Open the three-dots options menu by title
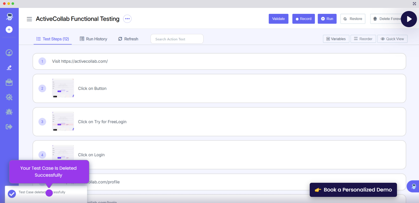 click(127, 19)
